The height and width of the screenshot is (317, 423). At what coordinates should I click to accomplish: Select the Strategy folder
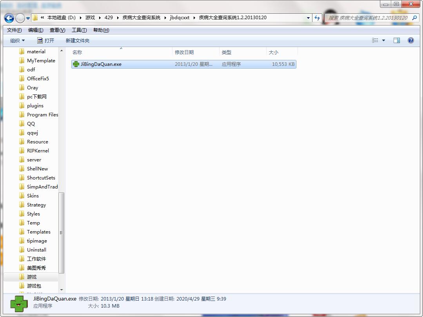click(x=36, y=205)
